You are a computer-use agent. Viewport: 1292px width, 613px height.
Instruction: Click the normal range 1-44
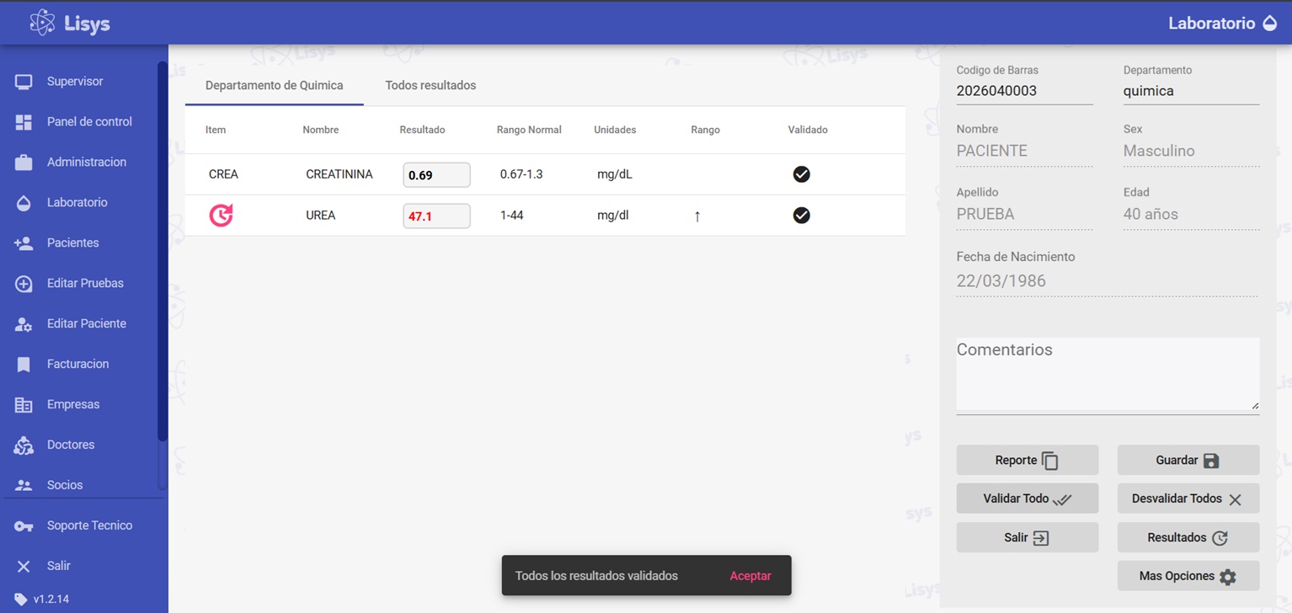point(512,216)
